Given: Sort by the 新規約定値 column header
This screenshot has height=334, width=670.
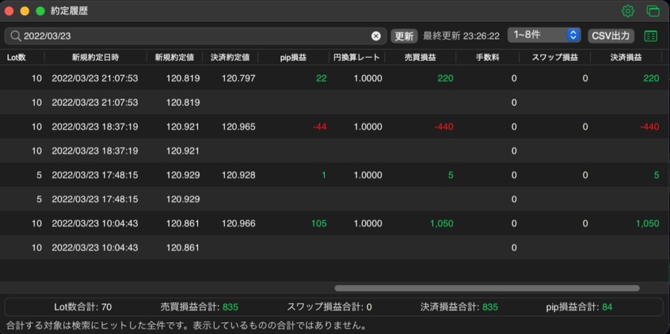Looking at the screenshot, I should point(174,58).
